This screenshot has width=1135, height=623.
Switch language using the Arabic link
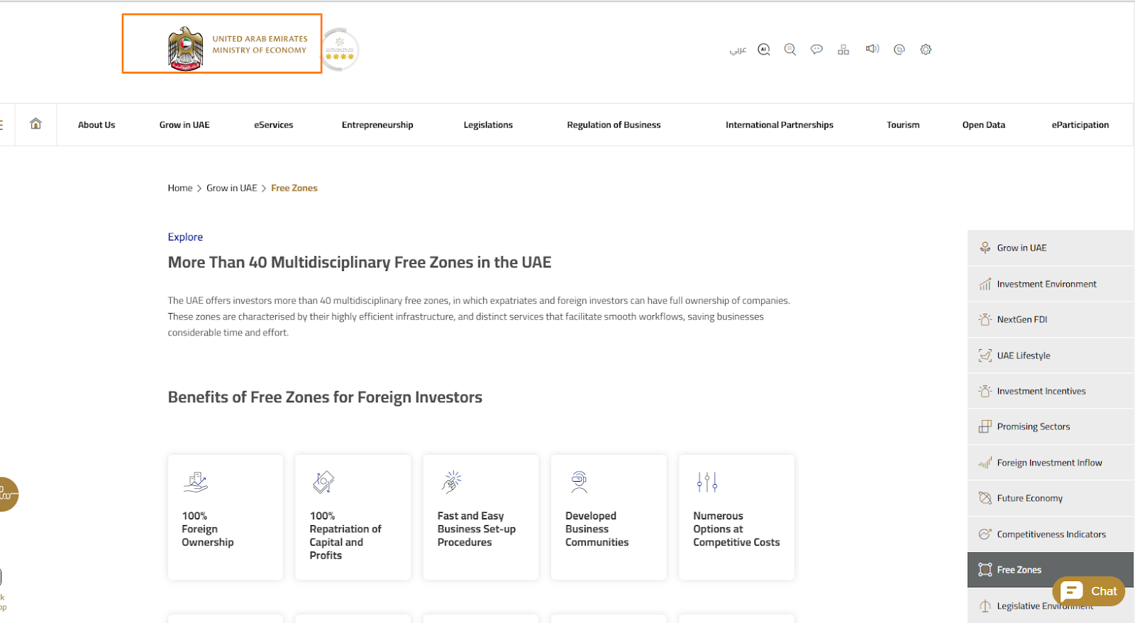pyautogui.click(x=738, y=50)
